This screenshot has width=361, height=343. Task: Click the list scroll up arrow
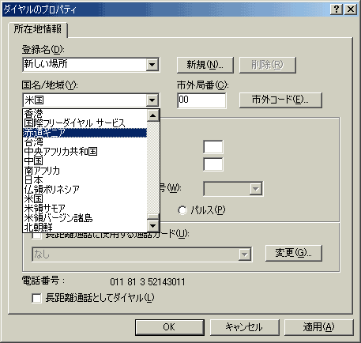(153, 115)
